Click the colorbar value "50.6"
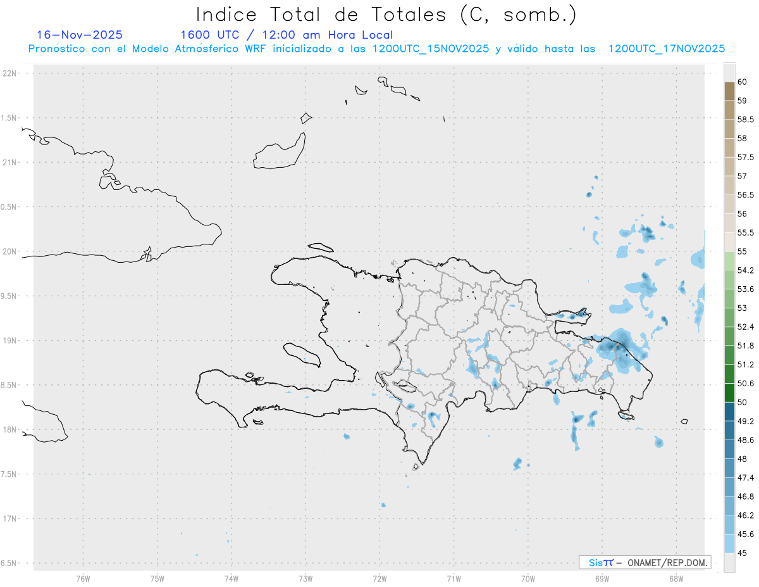The image size is (759, 587). point(746,384)
